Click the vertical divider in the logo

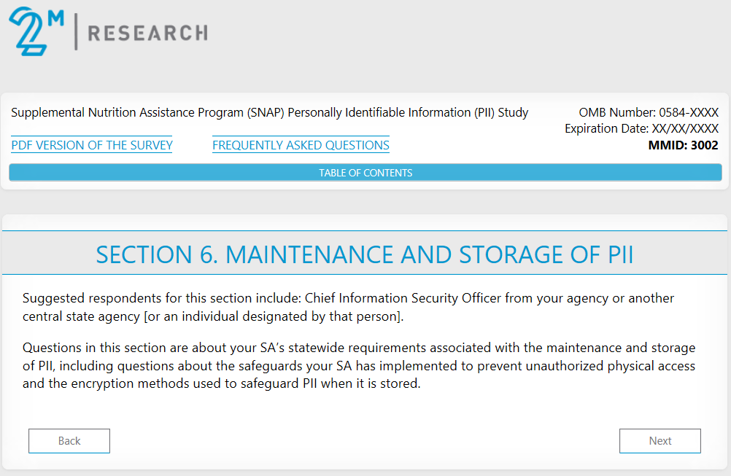pos(75,31)
